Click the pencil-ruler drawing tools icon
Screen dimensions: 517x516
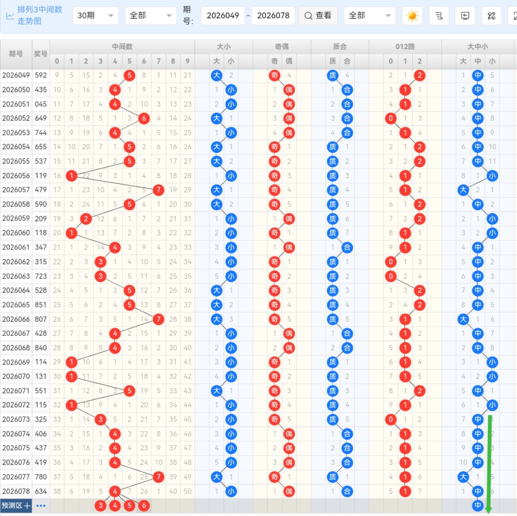pyautogui.click(x=491, y=16)
